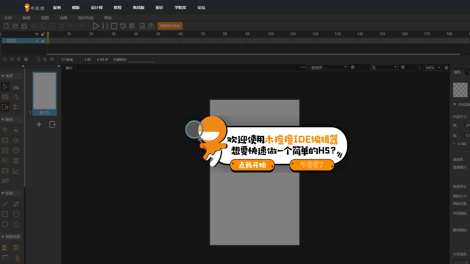Switch to the 属性 tab

click(x=457, y=72)
